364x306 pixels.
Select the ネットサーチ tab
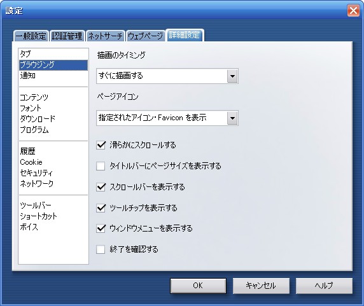106,36
